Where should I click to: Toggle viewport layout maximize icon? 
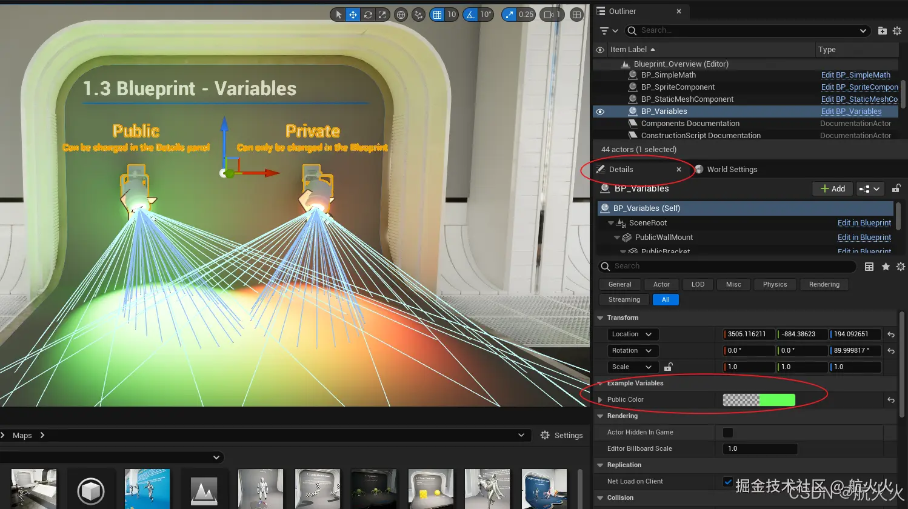[577, 15]
